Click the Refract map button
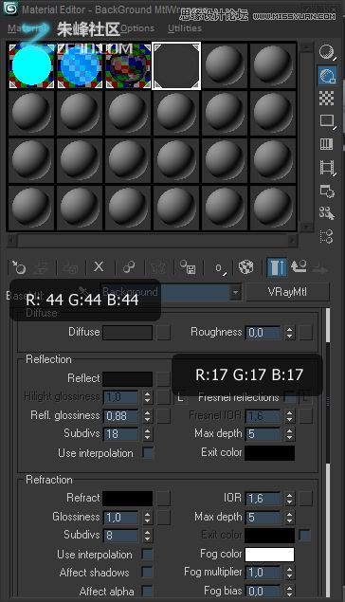 [x=163, y=499]
